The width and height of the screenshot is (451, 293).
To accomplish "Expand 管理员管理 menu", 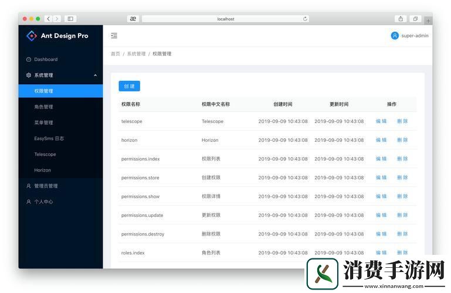I will [60, 186].
